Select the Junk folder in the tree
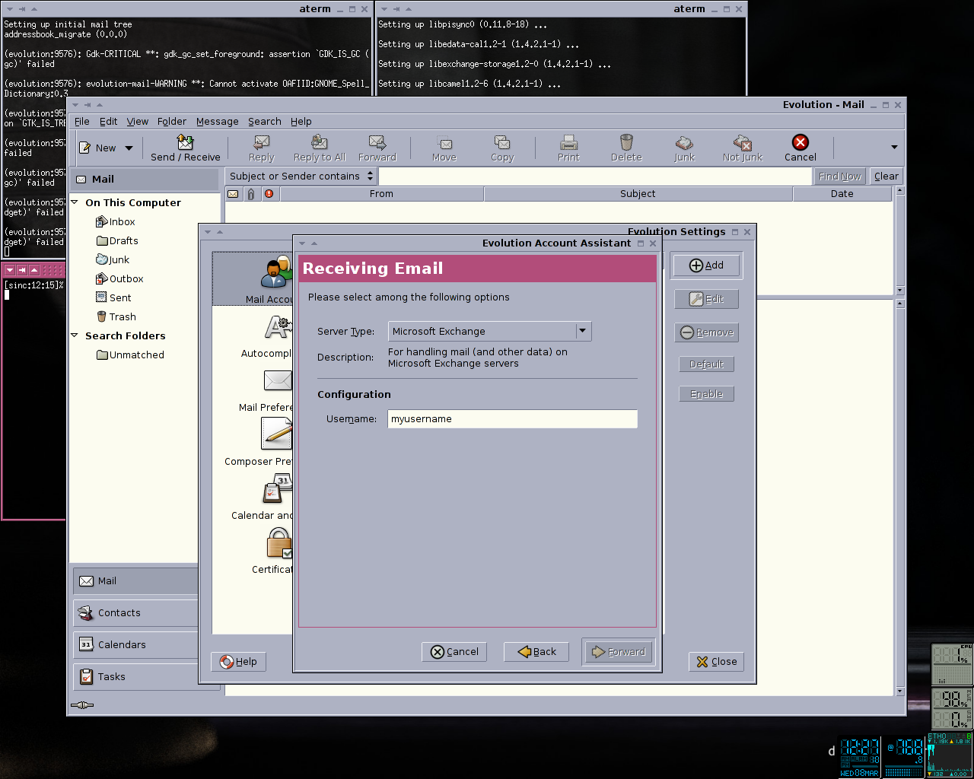This screenshot has height=779, width=974. 113,260
